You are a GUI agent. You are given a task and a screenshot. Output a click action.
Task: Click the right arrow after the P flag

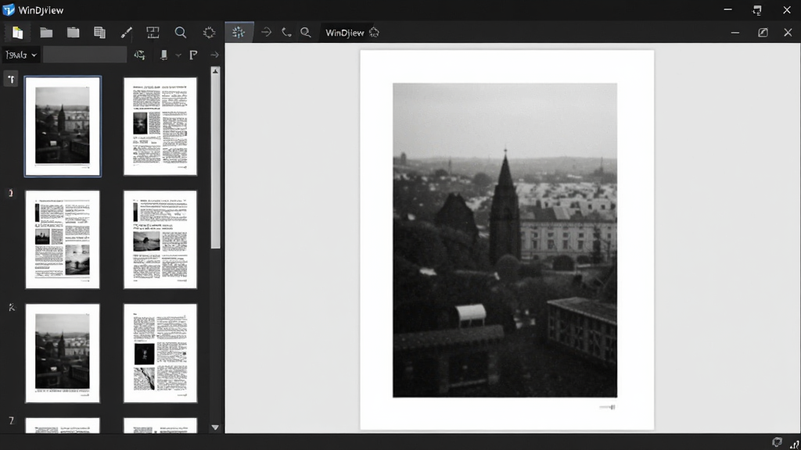tap(214, 55)
